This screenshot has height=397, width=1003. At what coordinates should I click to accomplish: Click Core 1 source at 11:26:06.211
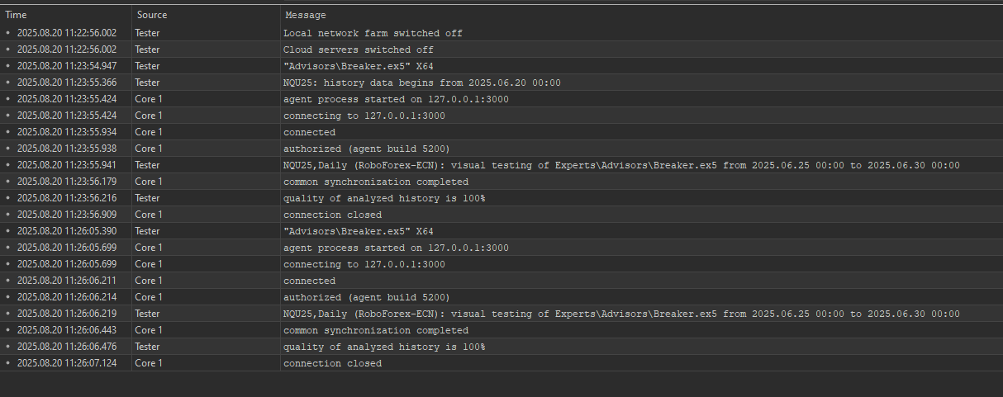(149, 281)
